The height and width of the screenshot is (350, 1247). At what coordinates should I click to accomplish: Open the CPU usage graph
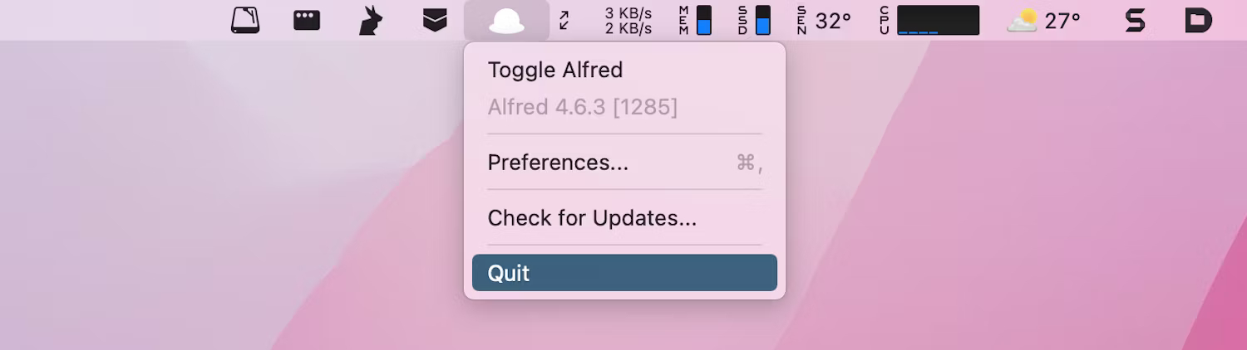tap(929, 20)
